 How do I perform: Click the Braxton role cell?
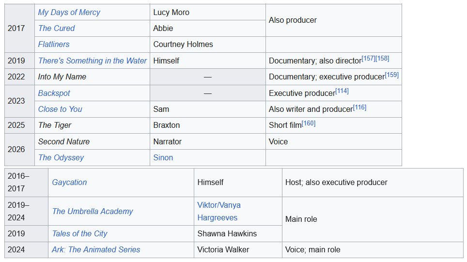pyautogui.click(x=208, y=125)
